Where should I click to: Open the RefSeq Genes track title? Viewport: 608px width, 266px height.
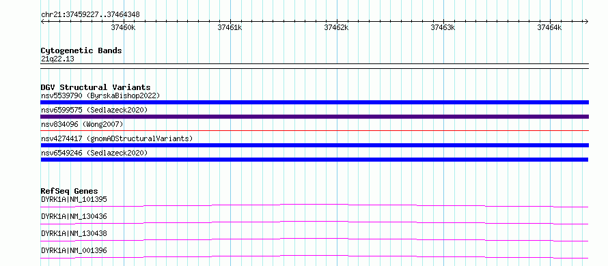[69, 191]
